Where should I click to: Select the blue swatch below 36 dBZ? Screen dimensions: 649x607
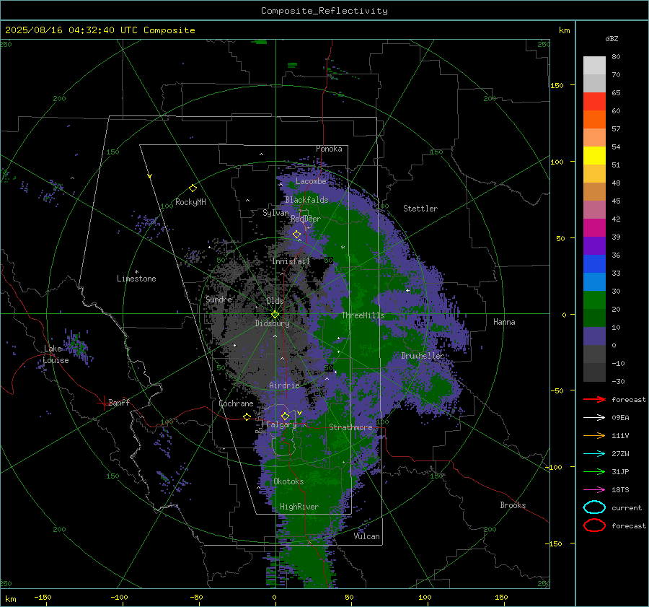594,263
